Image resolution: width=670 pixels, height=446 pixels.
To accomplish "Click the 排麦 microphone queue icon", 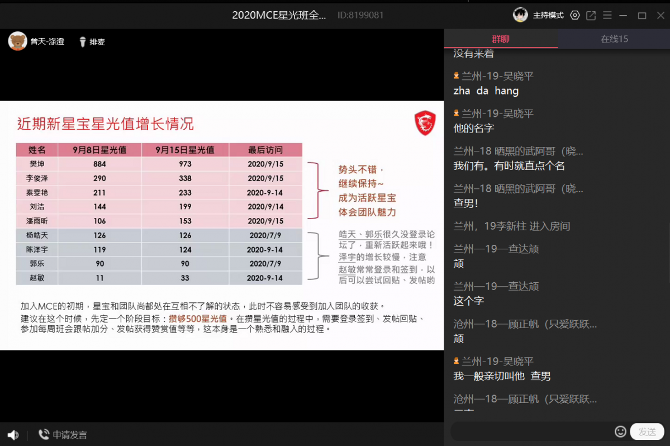I will [82, 42].
